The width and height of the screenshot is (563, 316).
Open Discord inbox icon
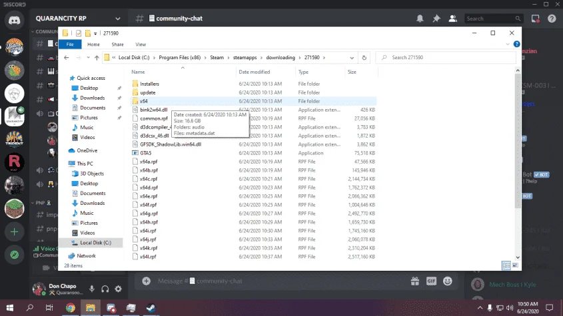click(x=536, y=19)
